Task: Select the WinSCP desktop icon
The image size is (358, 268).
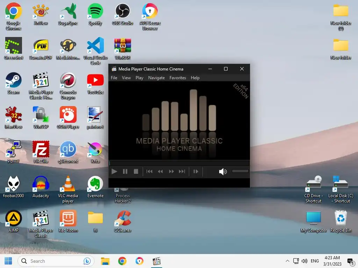Action: [41, 118]
